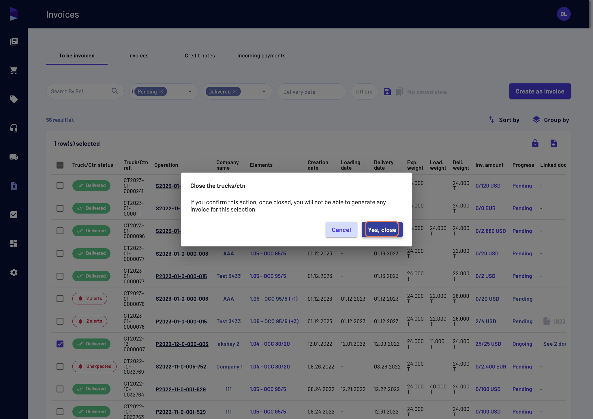This screenshot has width=593, height=419.
Task: Click the saved views bookmark icon
Action: point(399,92)
